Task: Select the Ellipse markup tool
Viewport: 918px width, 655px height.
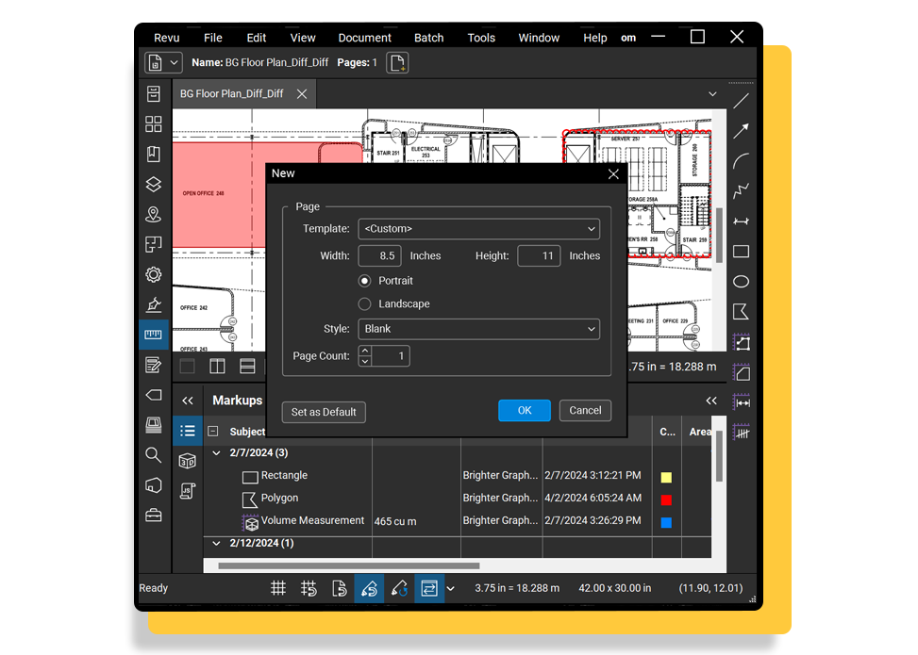Action: [742, 281]
